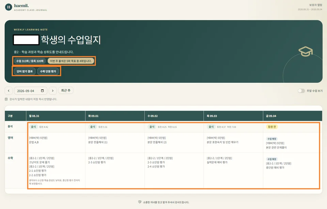Click the 2026.08.31 ~ 2026.09.04 date range

click(310, 10)
